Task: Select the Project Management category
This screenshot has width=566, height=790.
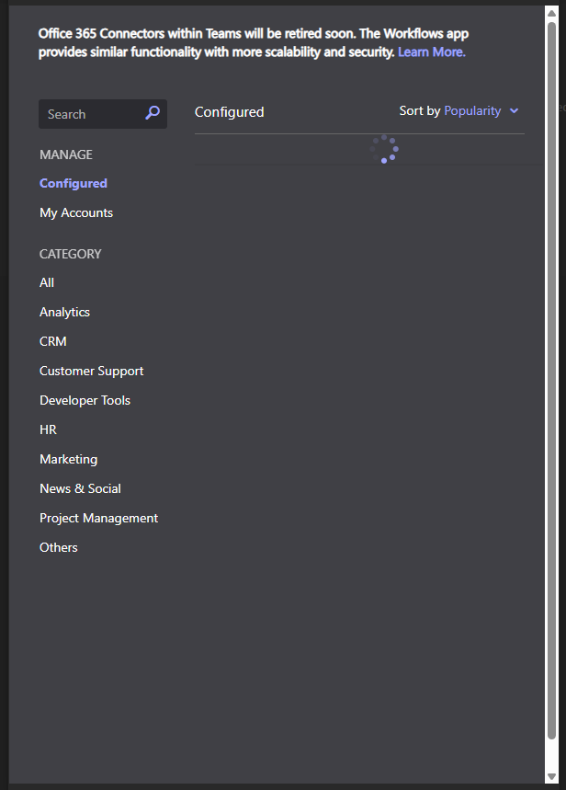Action: (x=98, y=518)
